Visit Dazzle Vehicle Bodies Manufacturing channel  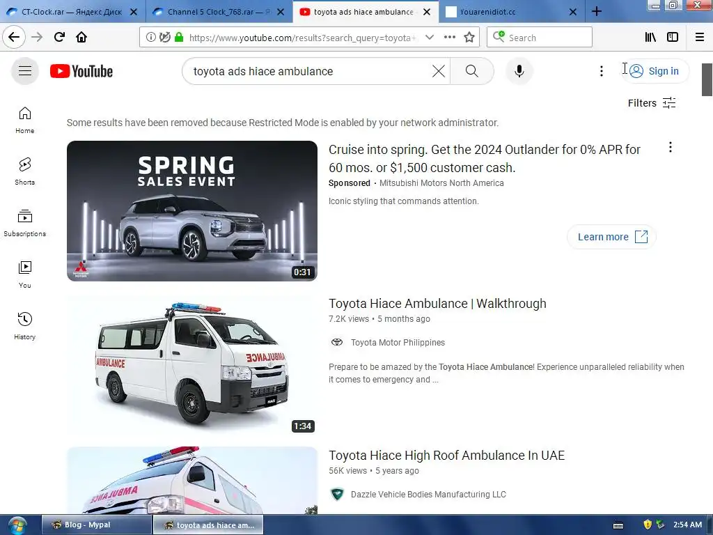point(428,495)
